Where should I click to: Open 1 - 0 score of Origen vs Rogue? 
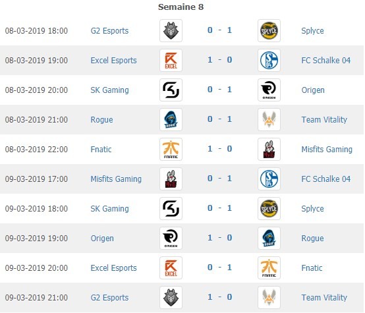219,237
